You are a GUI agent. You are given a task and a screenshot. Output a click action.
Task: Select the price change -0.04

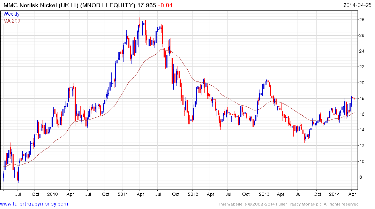point(165,5)
